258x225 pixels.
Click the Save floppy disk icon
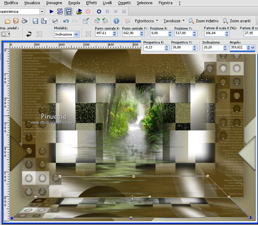(x=35, y=21)
